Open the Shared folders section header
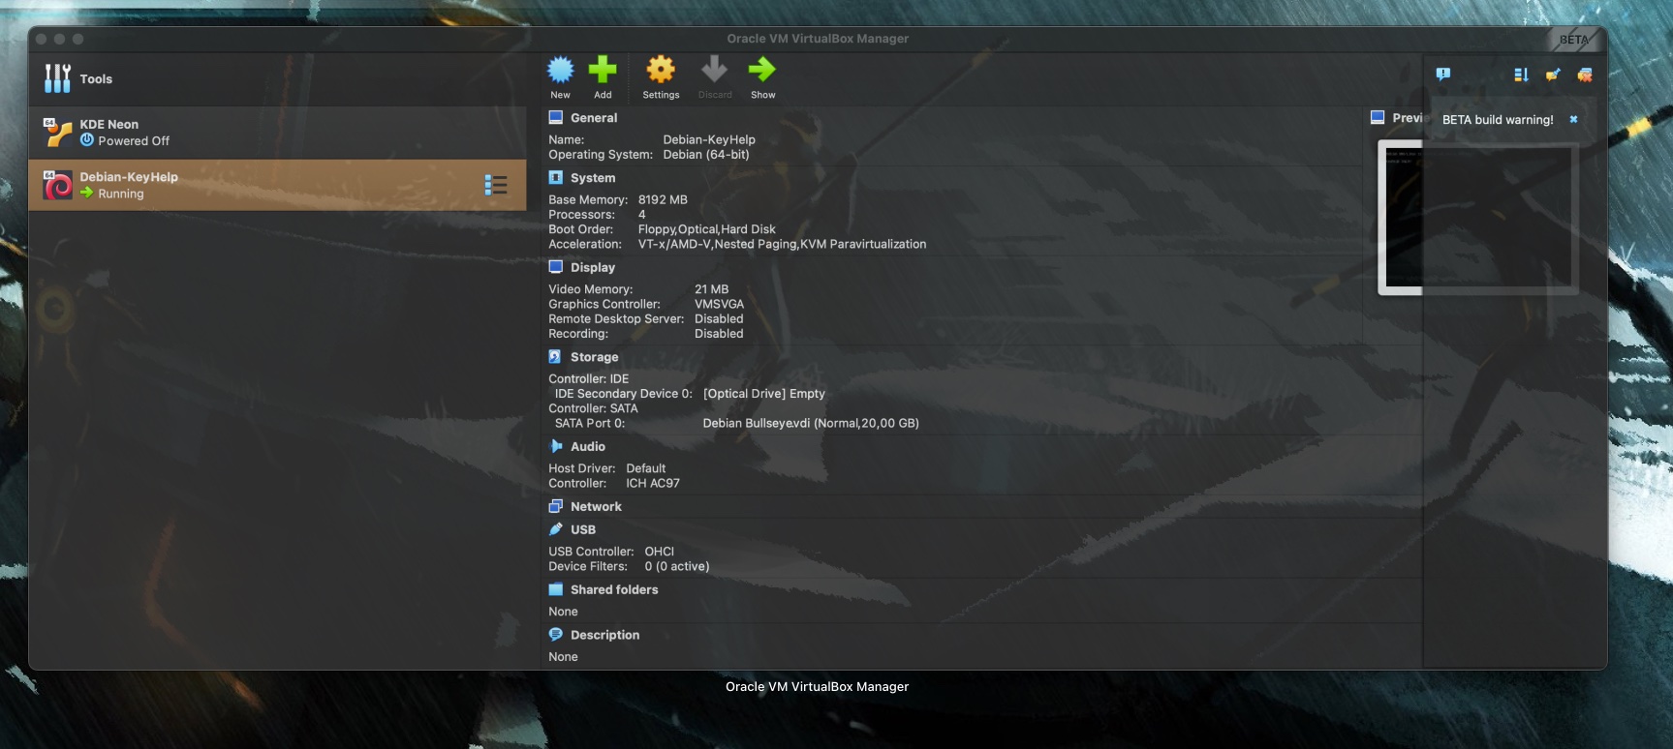 coord(613,590)
